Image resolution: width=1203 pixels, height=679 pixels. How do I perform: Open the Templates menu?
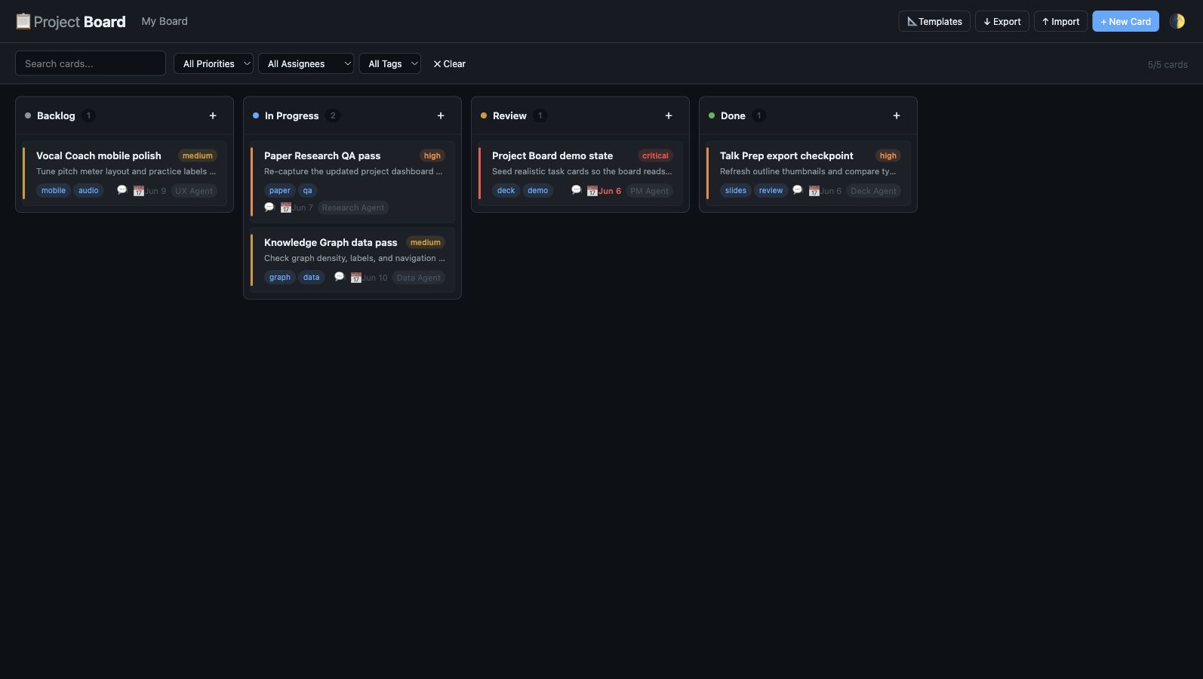click(x=934, y=21)
